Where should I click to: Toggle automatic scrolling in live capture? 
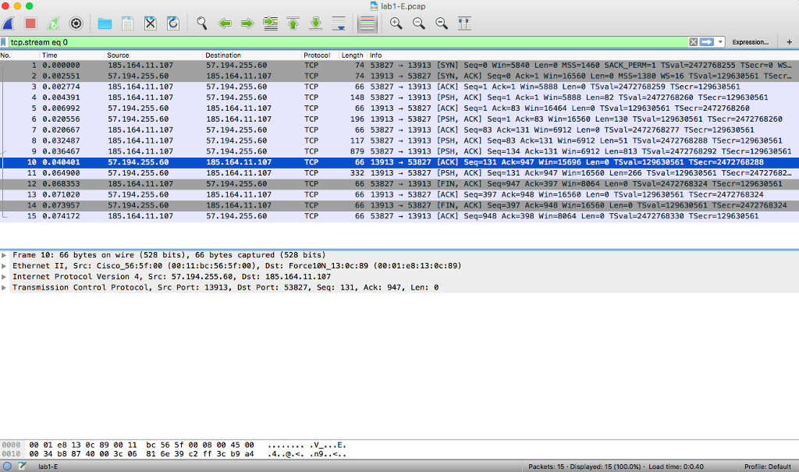(339, 23)
